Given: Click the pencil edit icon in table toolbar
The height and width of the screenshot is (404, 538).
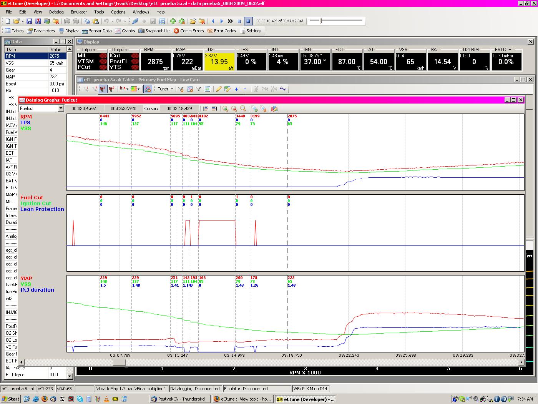Looking at the screenshot, I should click(x=219, y=89).
